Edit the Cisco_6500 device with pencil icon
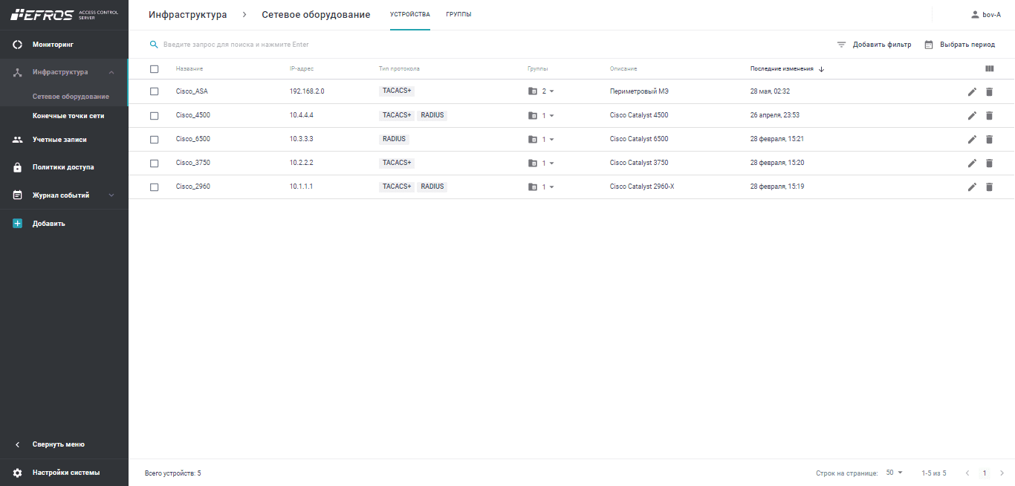 (972, 139)
